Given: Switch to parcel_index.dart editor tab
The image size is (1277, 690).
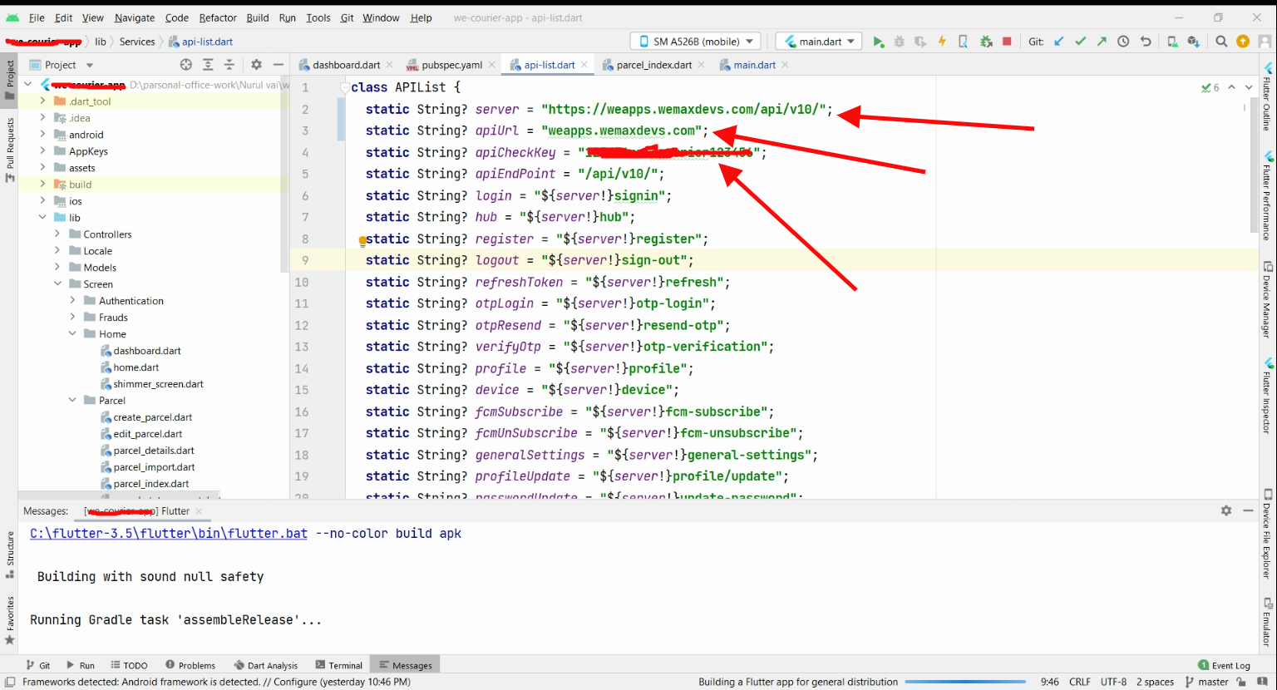Looking at the screenshot, I should pos(653,65).
